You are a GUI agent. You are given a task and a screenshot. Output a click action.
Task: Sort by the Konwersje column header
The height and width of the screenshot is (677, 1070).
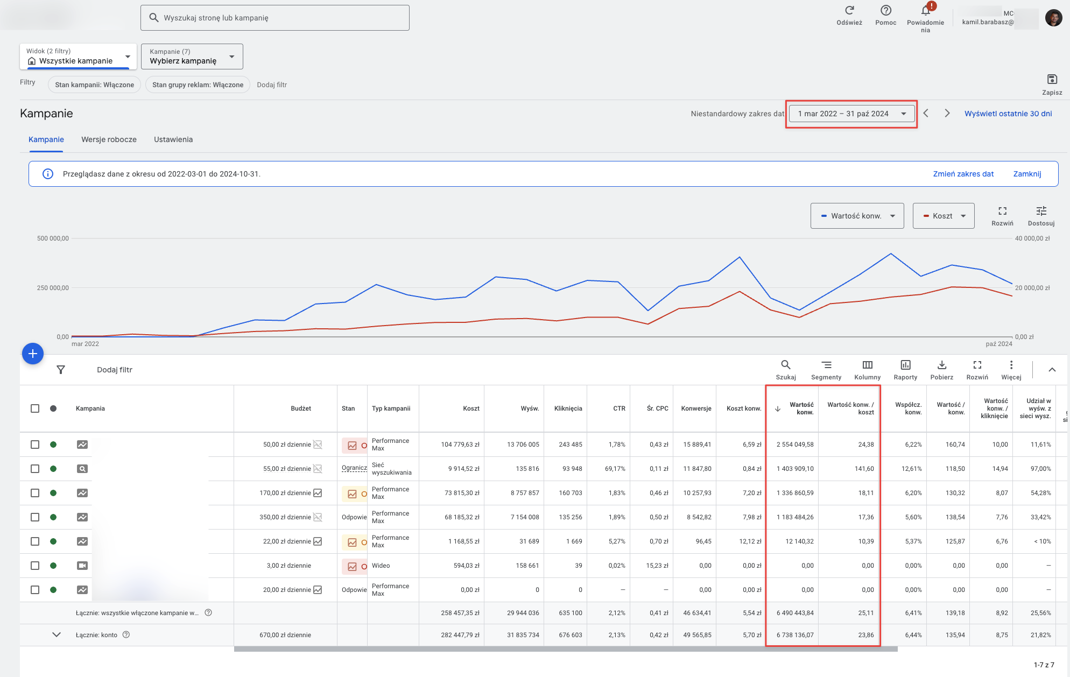pyautogui.click(x=696, y=408)
